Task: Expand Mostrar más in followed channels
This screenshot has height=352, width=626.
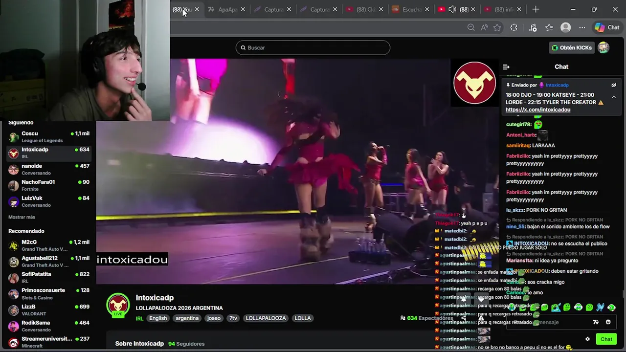Action: click(22, 217)
